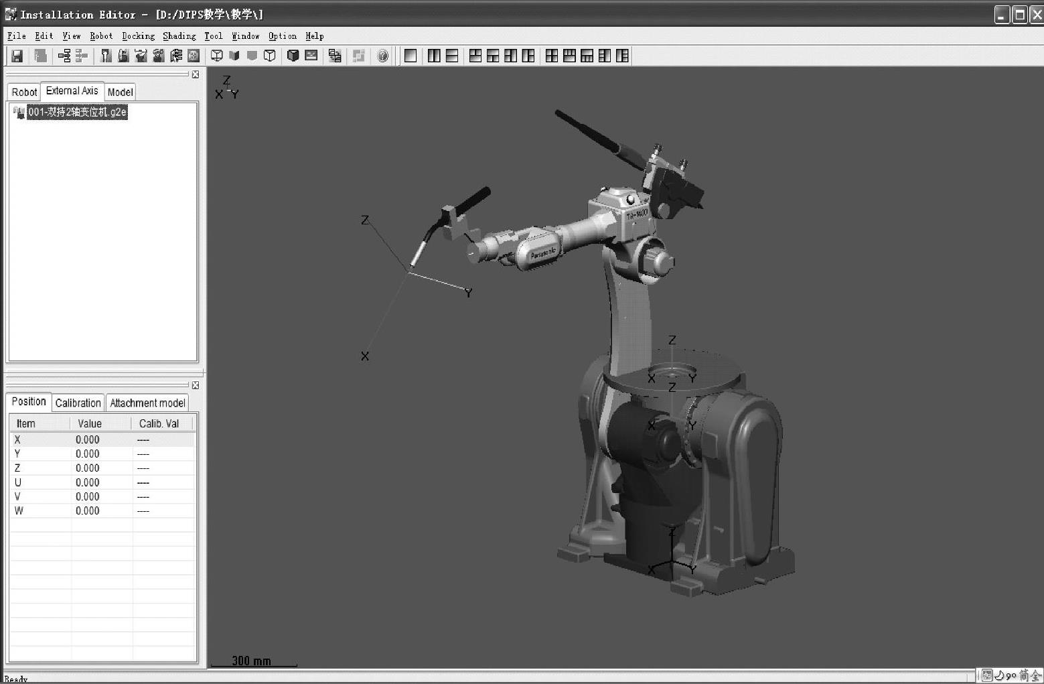
Task: Switch to the Model tab
Action: pos(120,92)
